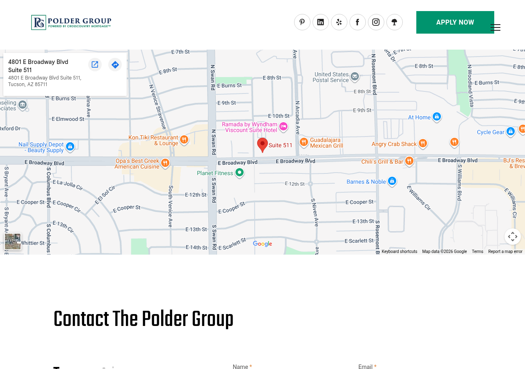525x369 pixels.
Task: Click the Tucson, AZ 85711 address line
Action: coord(28,84)
